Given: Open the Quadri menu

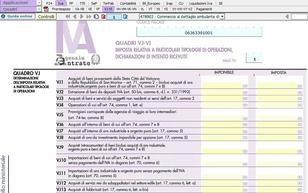Looking at the screenshot, I should (x=18, y=9).
